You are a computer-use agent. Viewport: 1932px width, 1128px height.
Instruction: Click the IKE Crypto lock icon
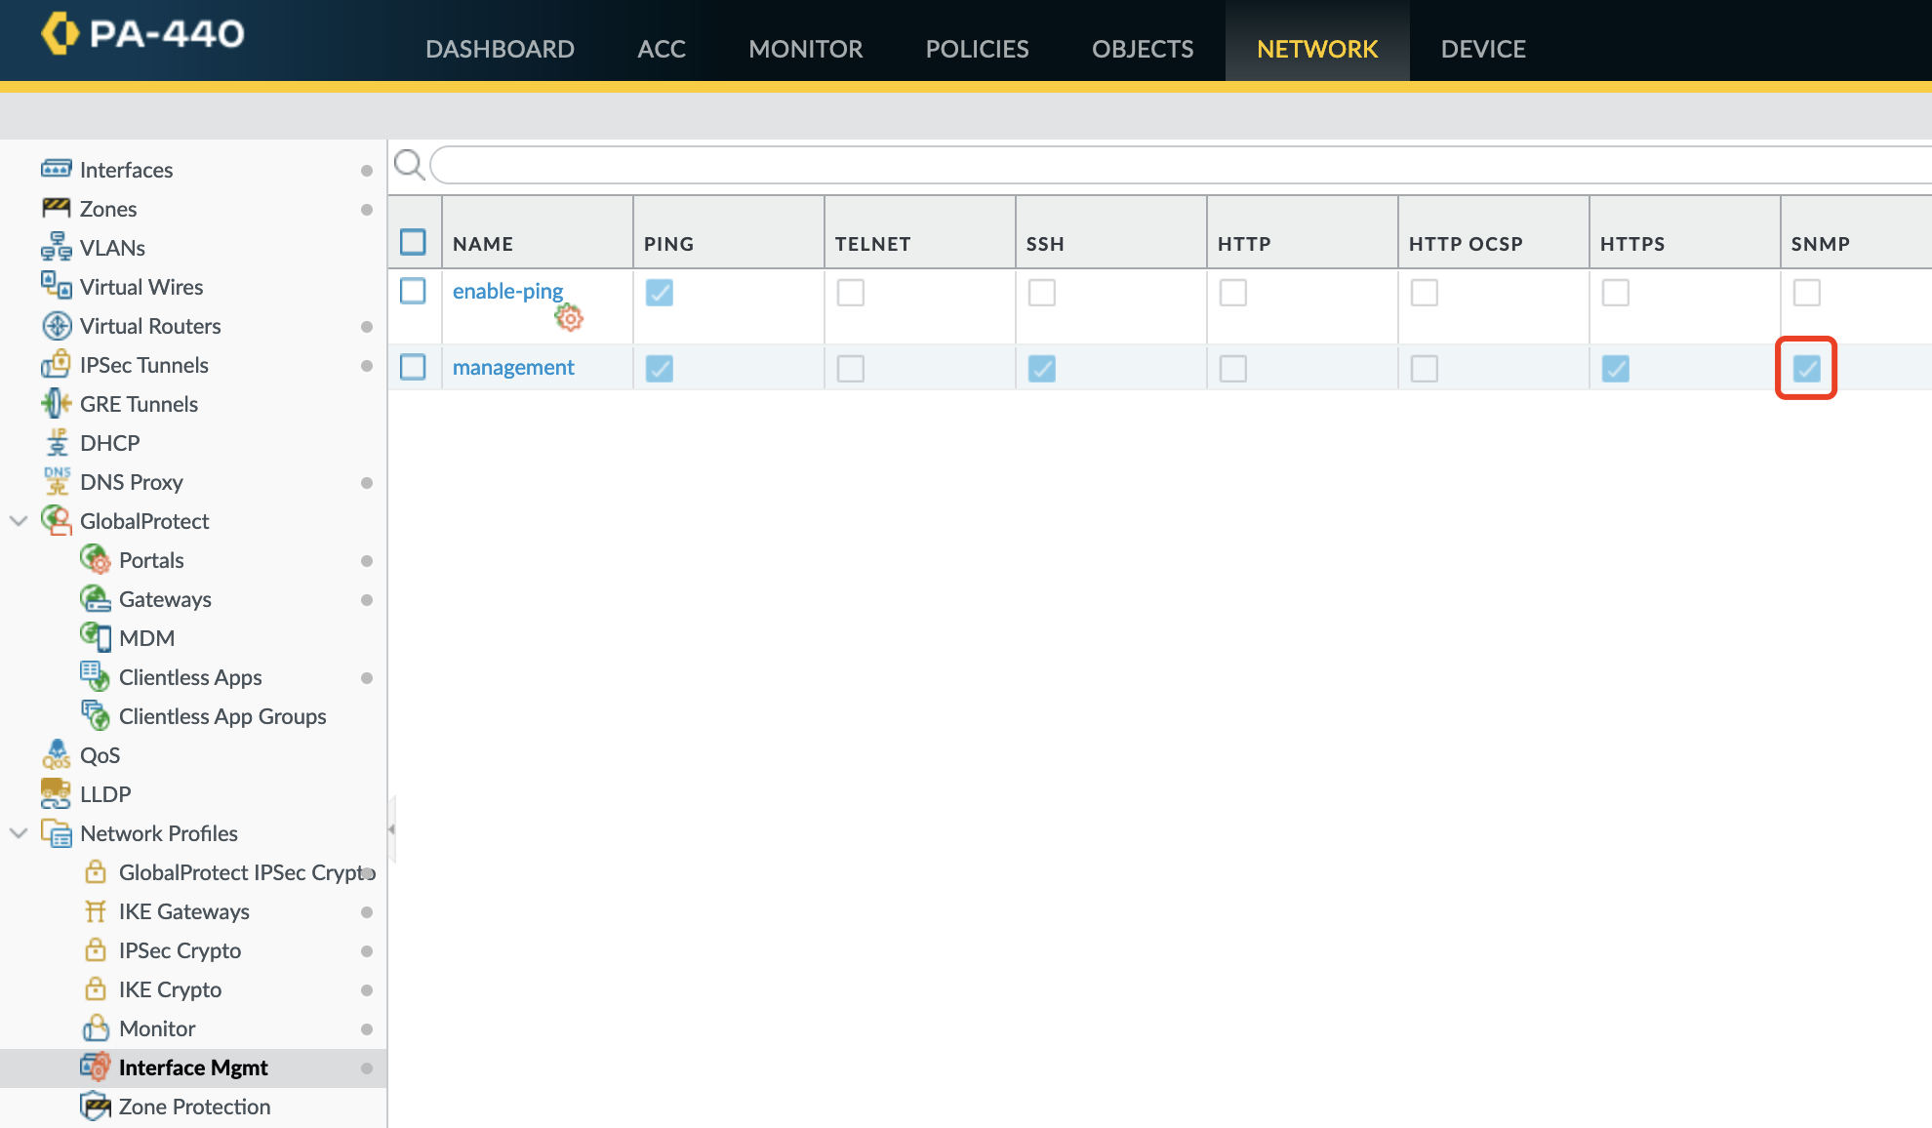(x=96, y=987)
